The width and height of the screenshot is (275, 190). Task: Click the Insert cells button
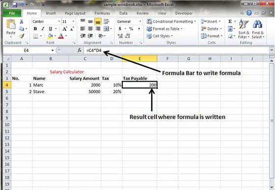211,22
